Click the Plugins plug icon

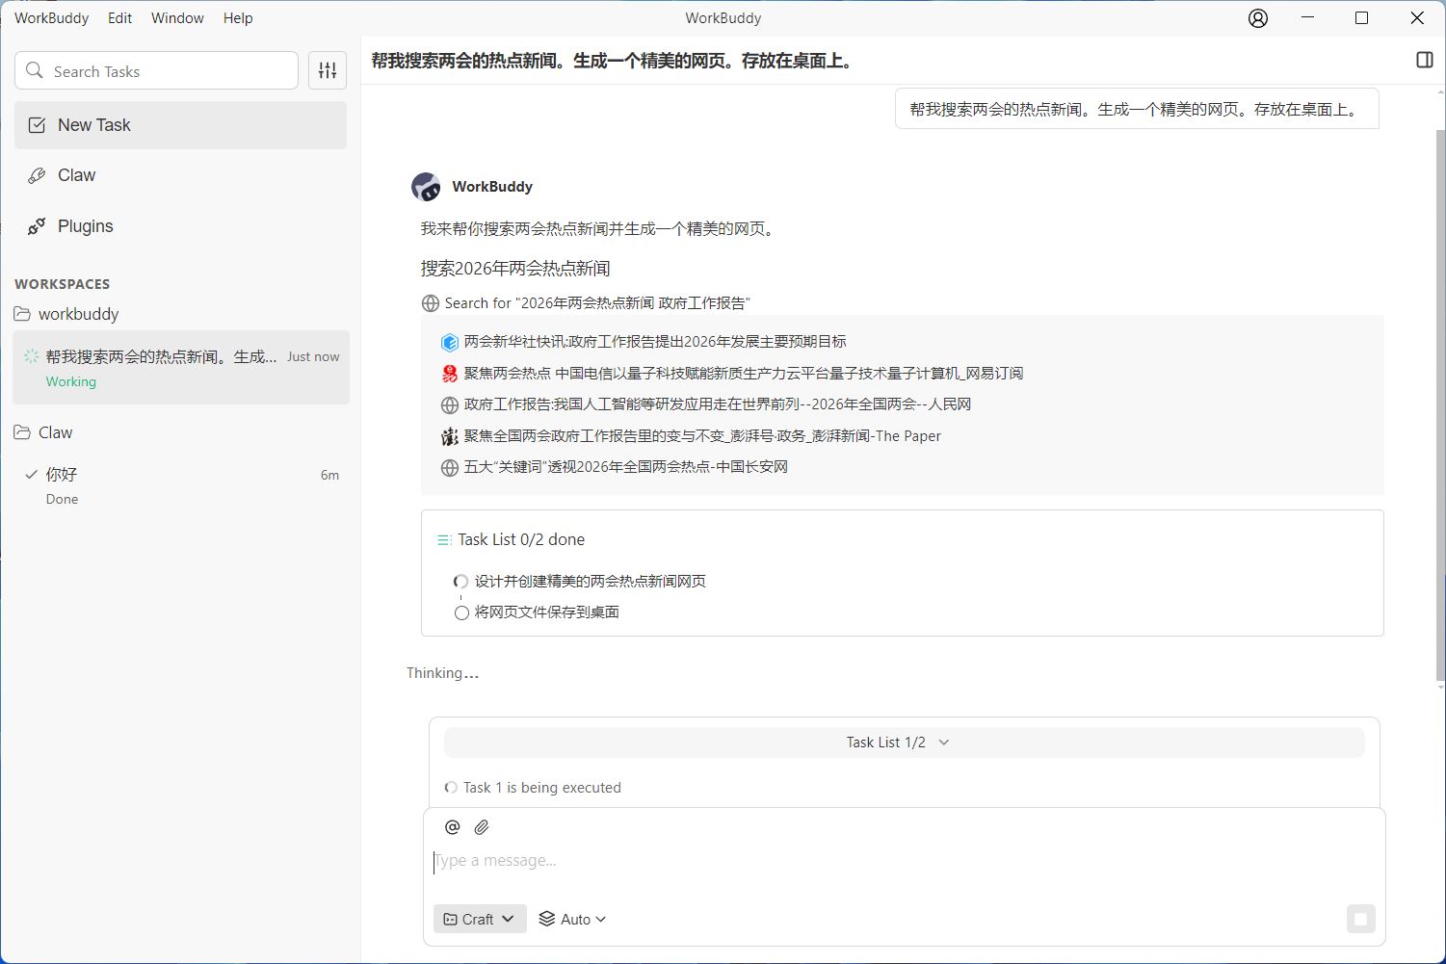37,226
